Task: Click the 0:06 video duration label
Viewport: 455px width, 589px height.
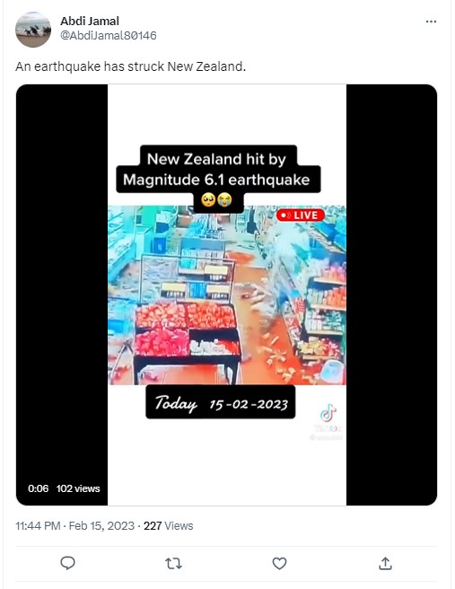Action: pyautogui.click(x=38, y=488)
